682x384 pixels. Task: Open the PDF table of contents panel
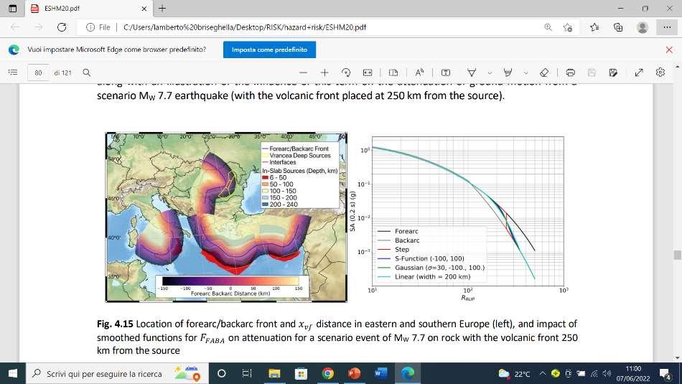(x=12, y=72)
